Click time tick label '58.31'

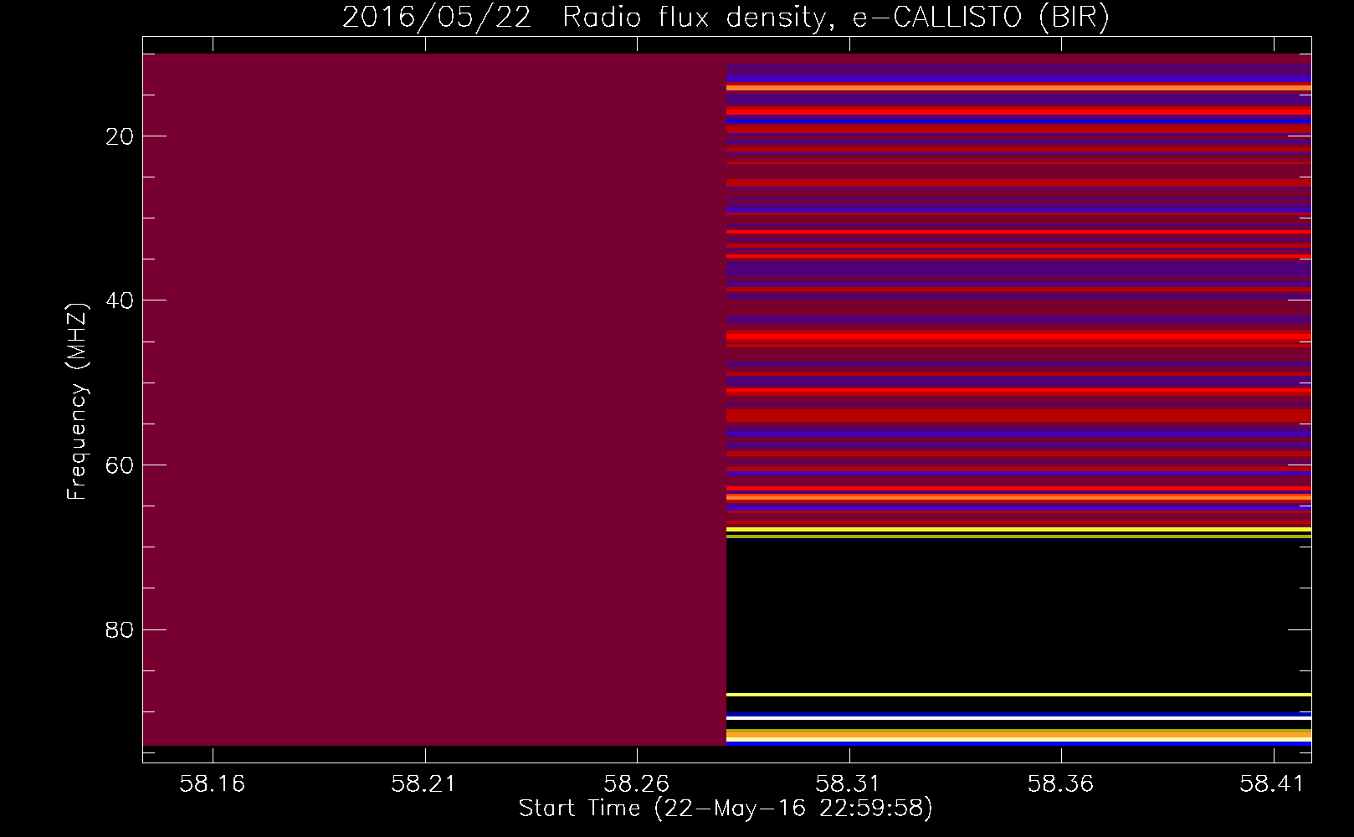pyautogui.click(x=849, y=784)
